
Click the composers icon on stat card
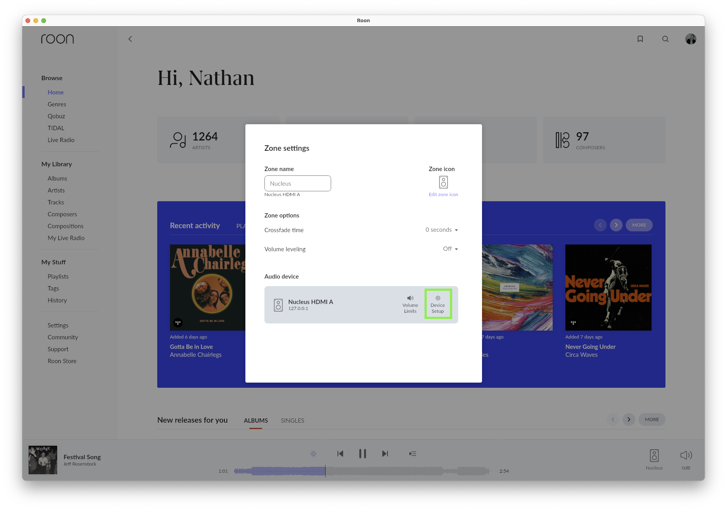point(562,140)
